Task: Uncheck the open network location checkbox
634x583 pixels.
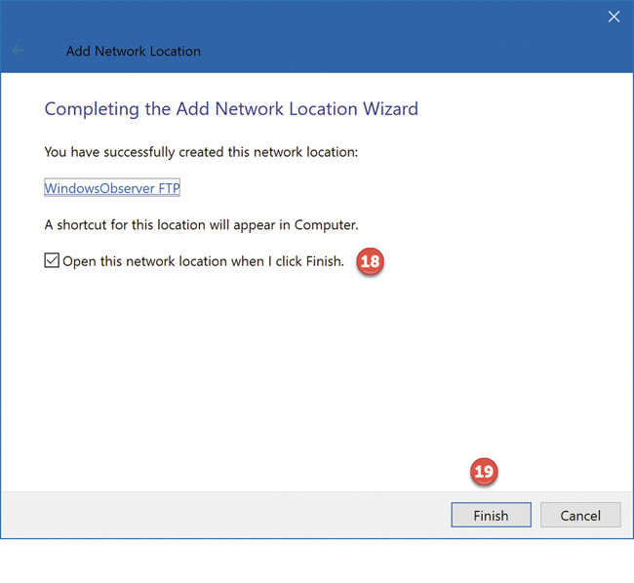Action: pos(52,261)
